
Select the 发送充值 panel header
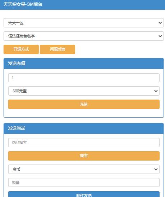[84, 64]
